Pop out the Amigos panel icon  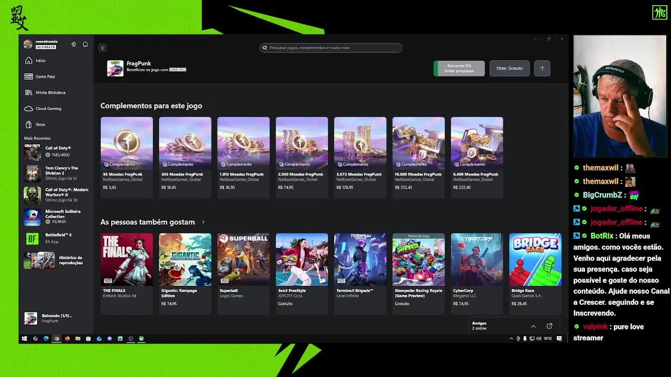click(x=549, y=326)
